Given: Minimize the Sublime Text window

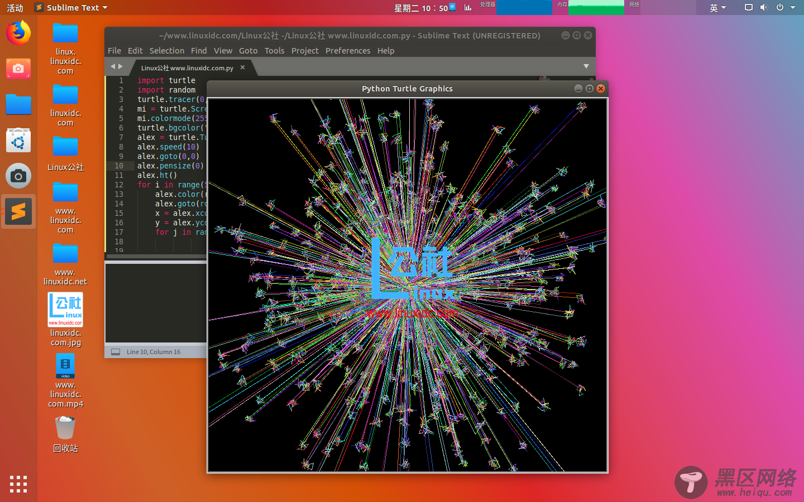Looking at the screenshot, I should click(566, 35).
